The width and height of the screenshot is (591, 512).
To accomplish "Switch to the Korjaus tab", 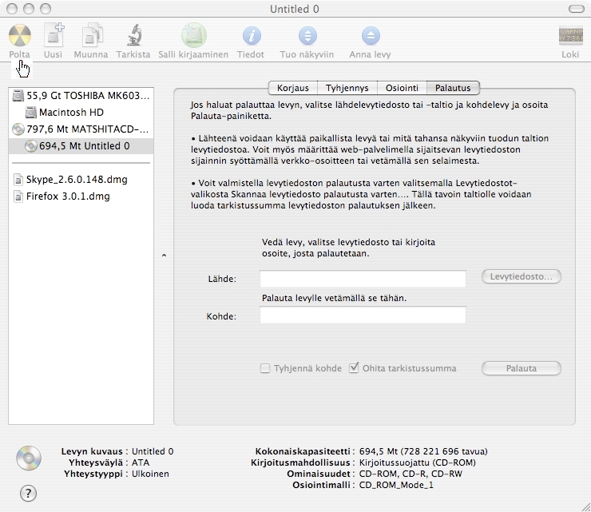I will [292, 88].
